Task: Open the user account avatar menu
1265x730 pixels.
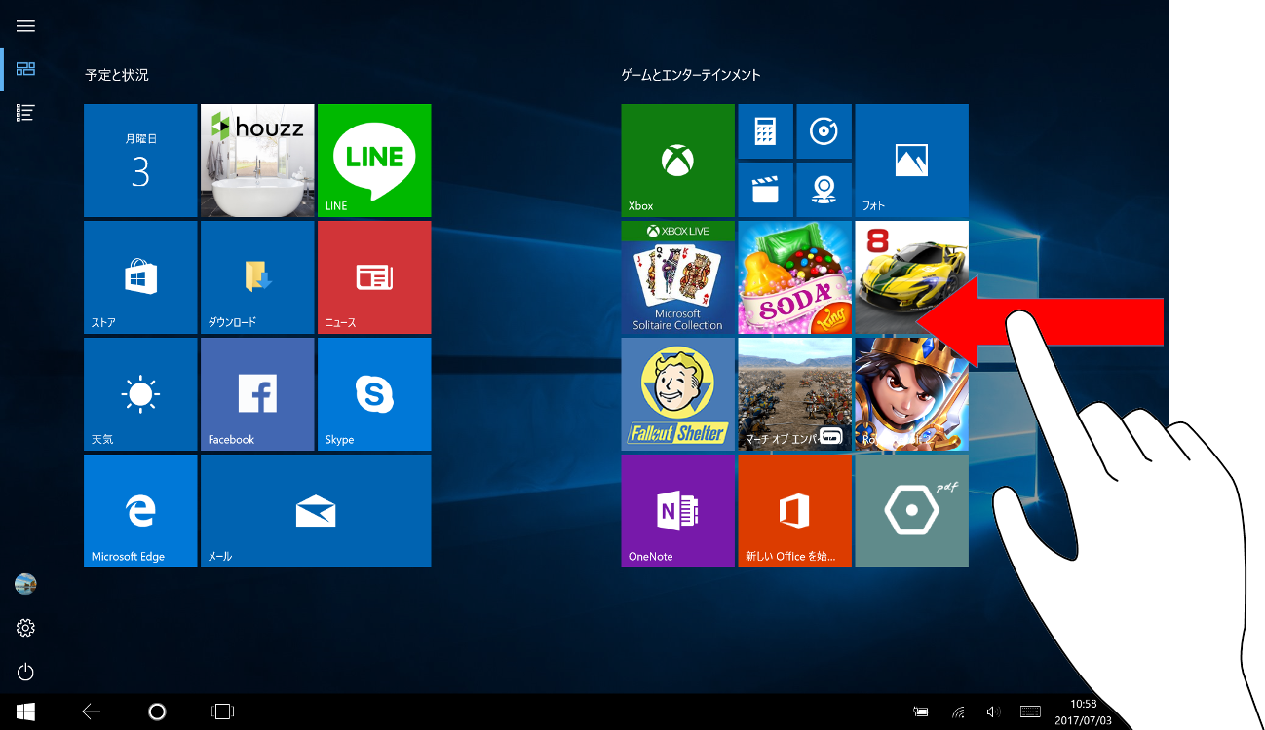Action: [x=25, y=584]
